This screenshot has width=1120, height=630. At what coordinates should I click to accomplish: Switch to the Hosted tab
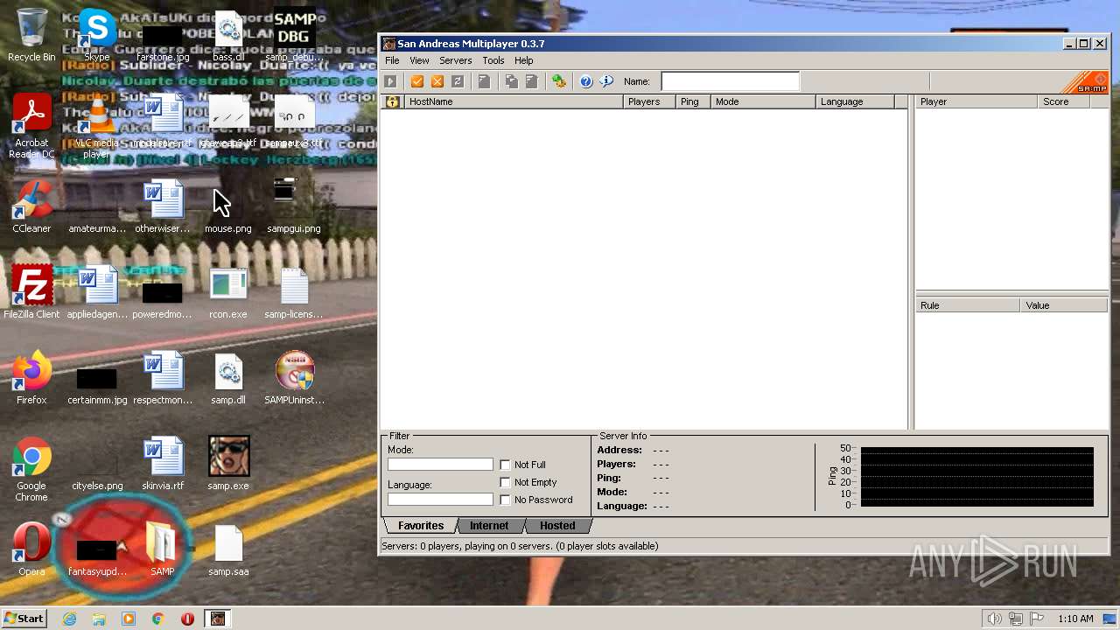point(557,526)
